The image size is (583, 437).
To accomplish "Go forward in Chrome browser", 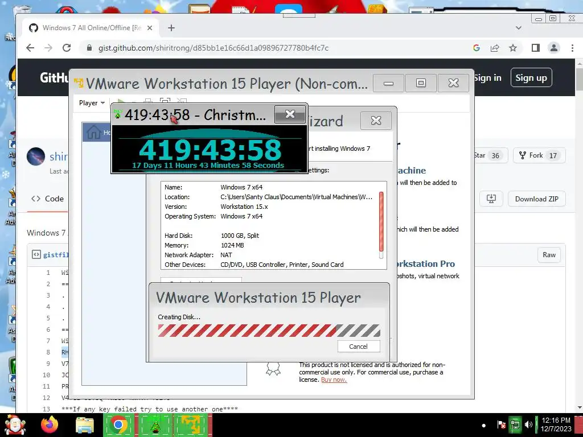I will click(48, 48).
